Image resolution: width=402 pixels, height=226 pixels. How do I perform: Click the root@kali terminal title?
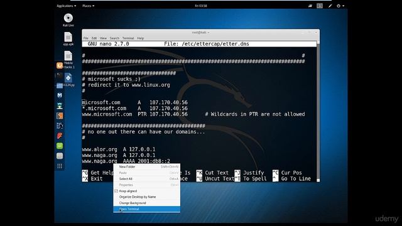point(200,33)
